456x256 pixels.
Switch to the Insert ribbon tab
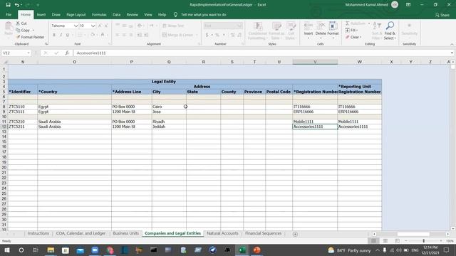(x=41, y=14)
